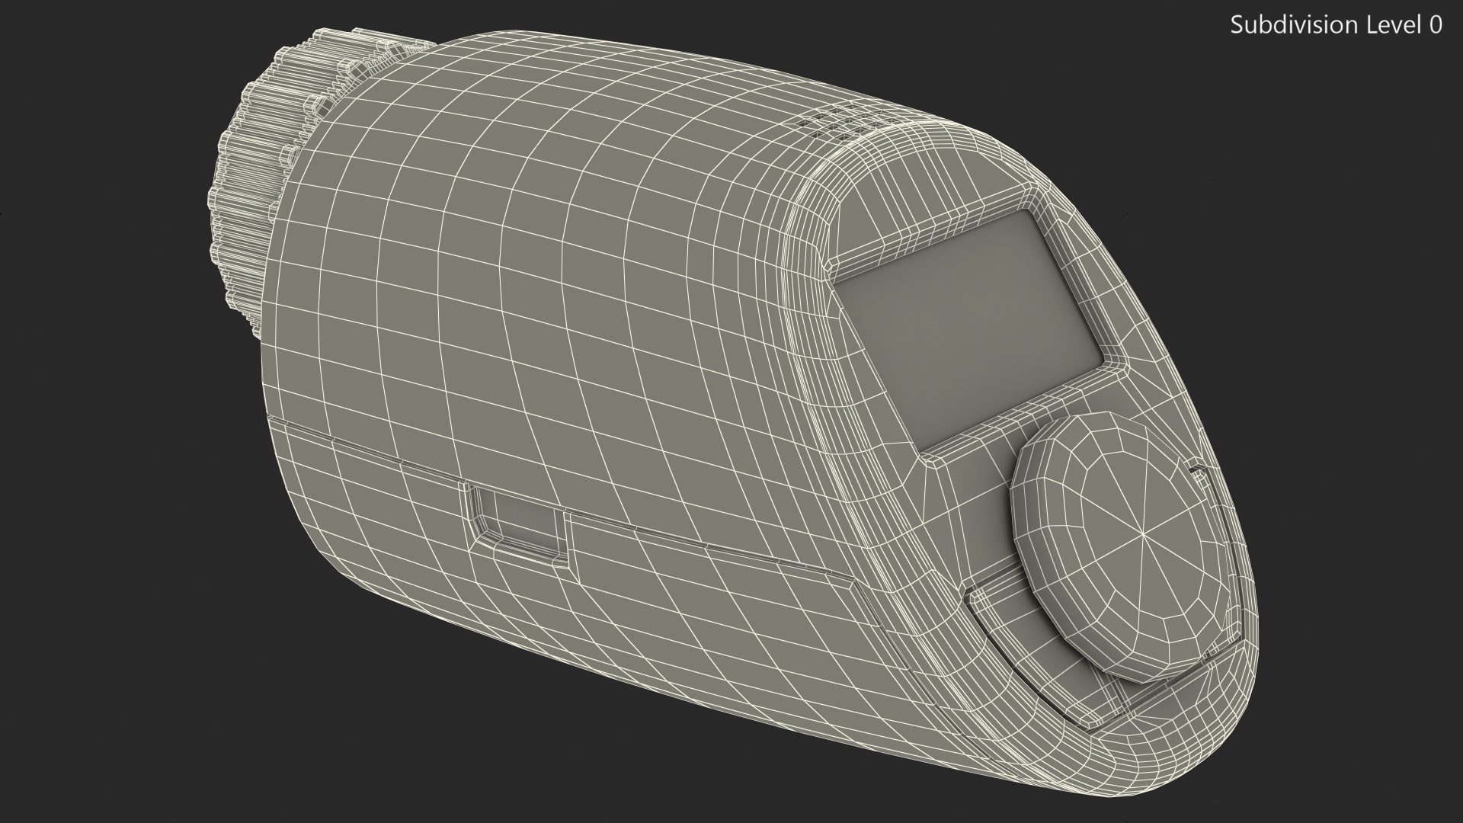
Task: Click the digit 0 in the overlay text
Action: click(1435, 25)
